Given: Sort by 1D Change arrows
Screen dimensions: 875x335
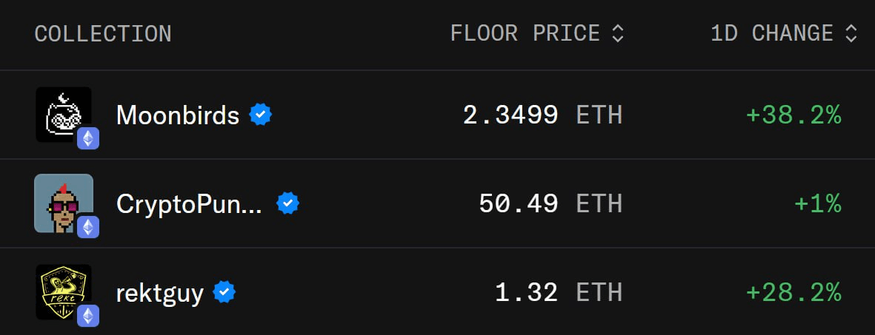Looking at the screenshot, I should point(851,34).
